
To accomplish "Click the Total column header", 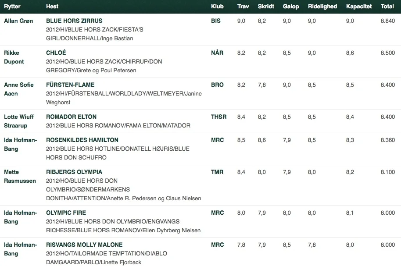I will pos(387,7).
